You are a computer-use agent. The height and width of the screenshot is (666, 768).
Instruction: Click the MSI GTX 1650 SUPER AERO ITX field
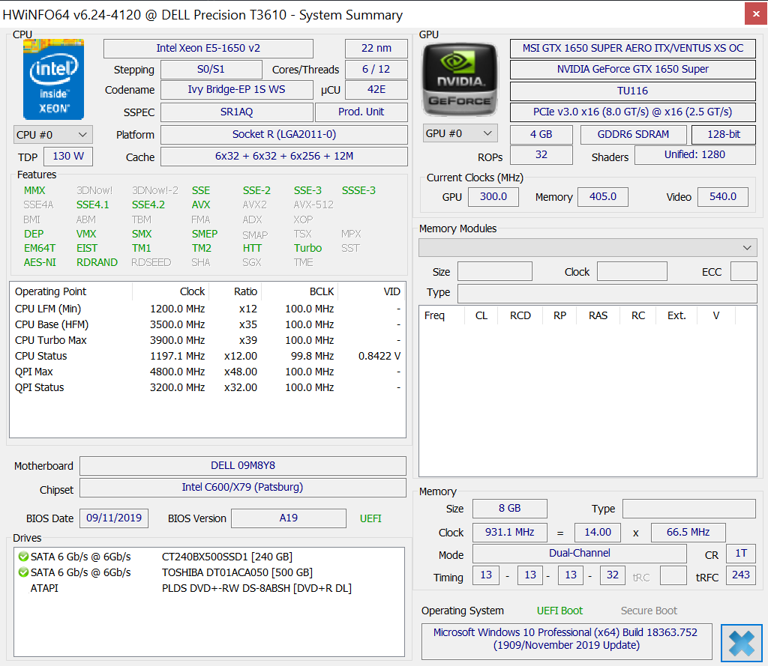(632, 49)
